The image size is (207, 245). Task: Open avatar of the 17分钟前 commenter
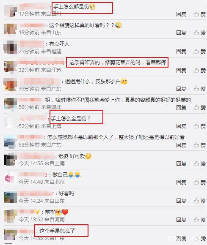[x=10, y=11]
